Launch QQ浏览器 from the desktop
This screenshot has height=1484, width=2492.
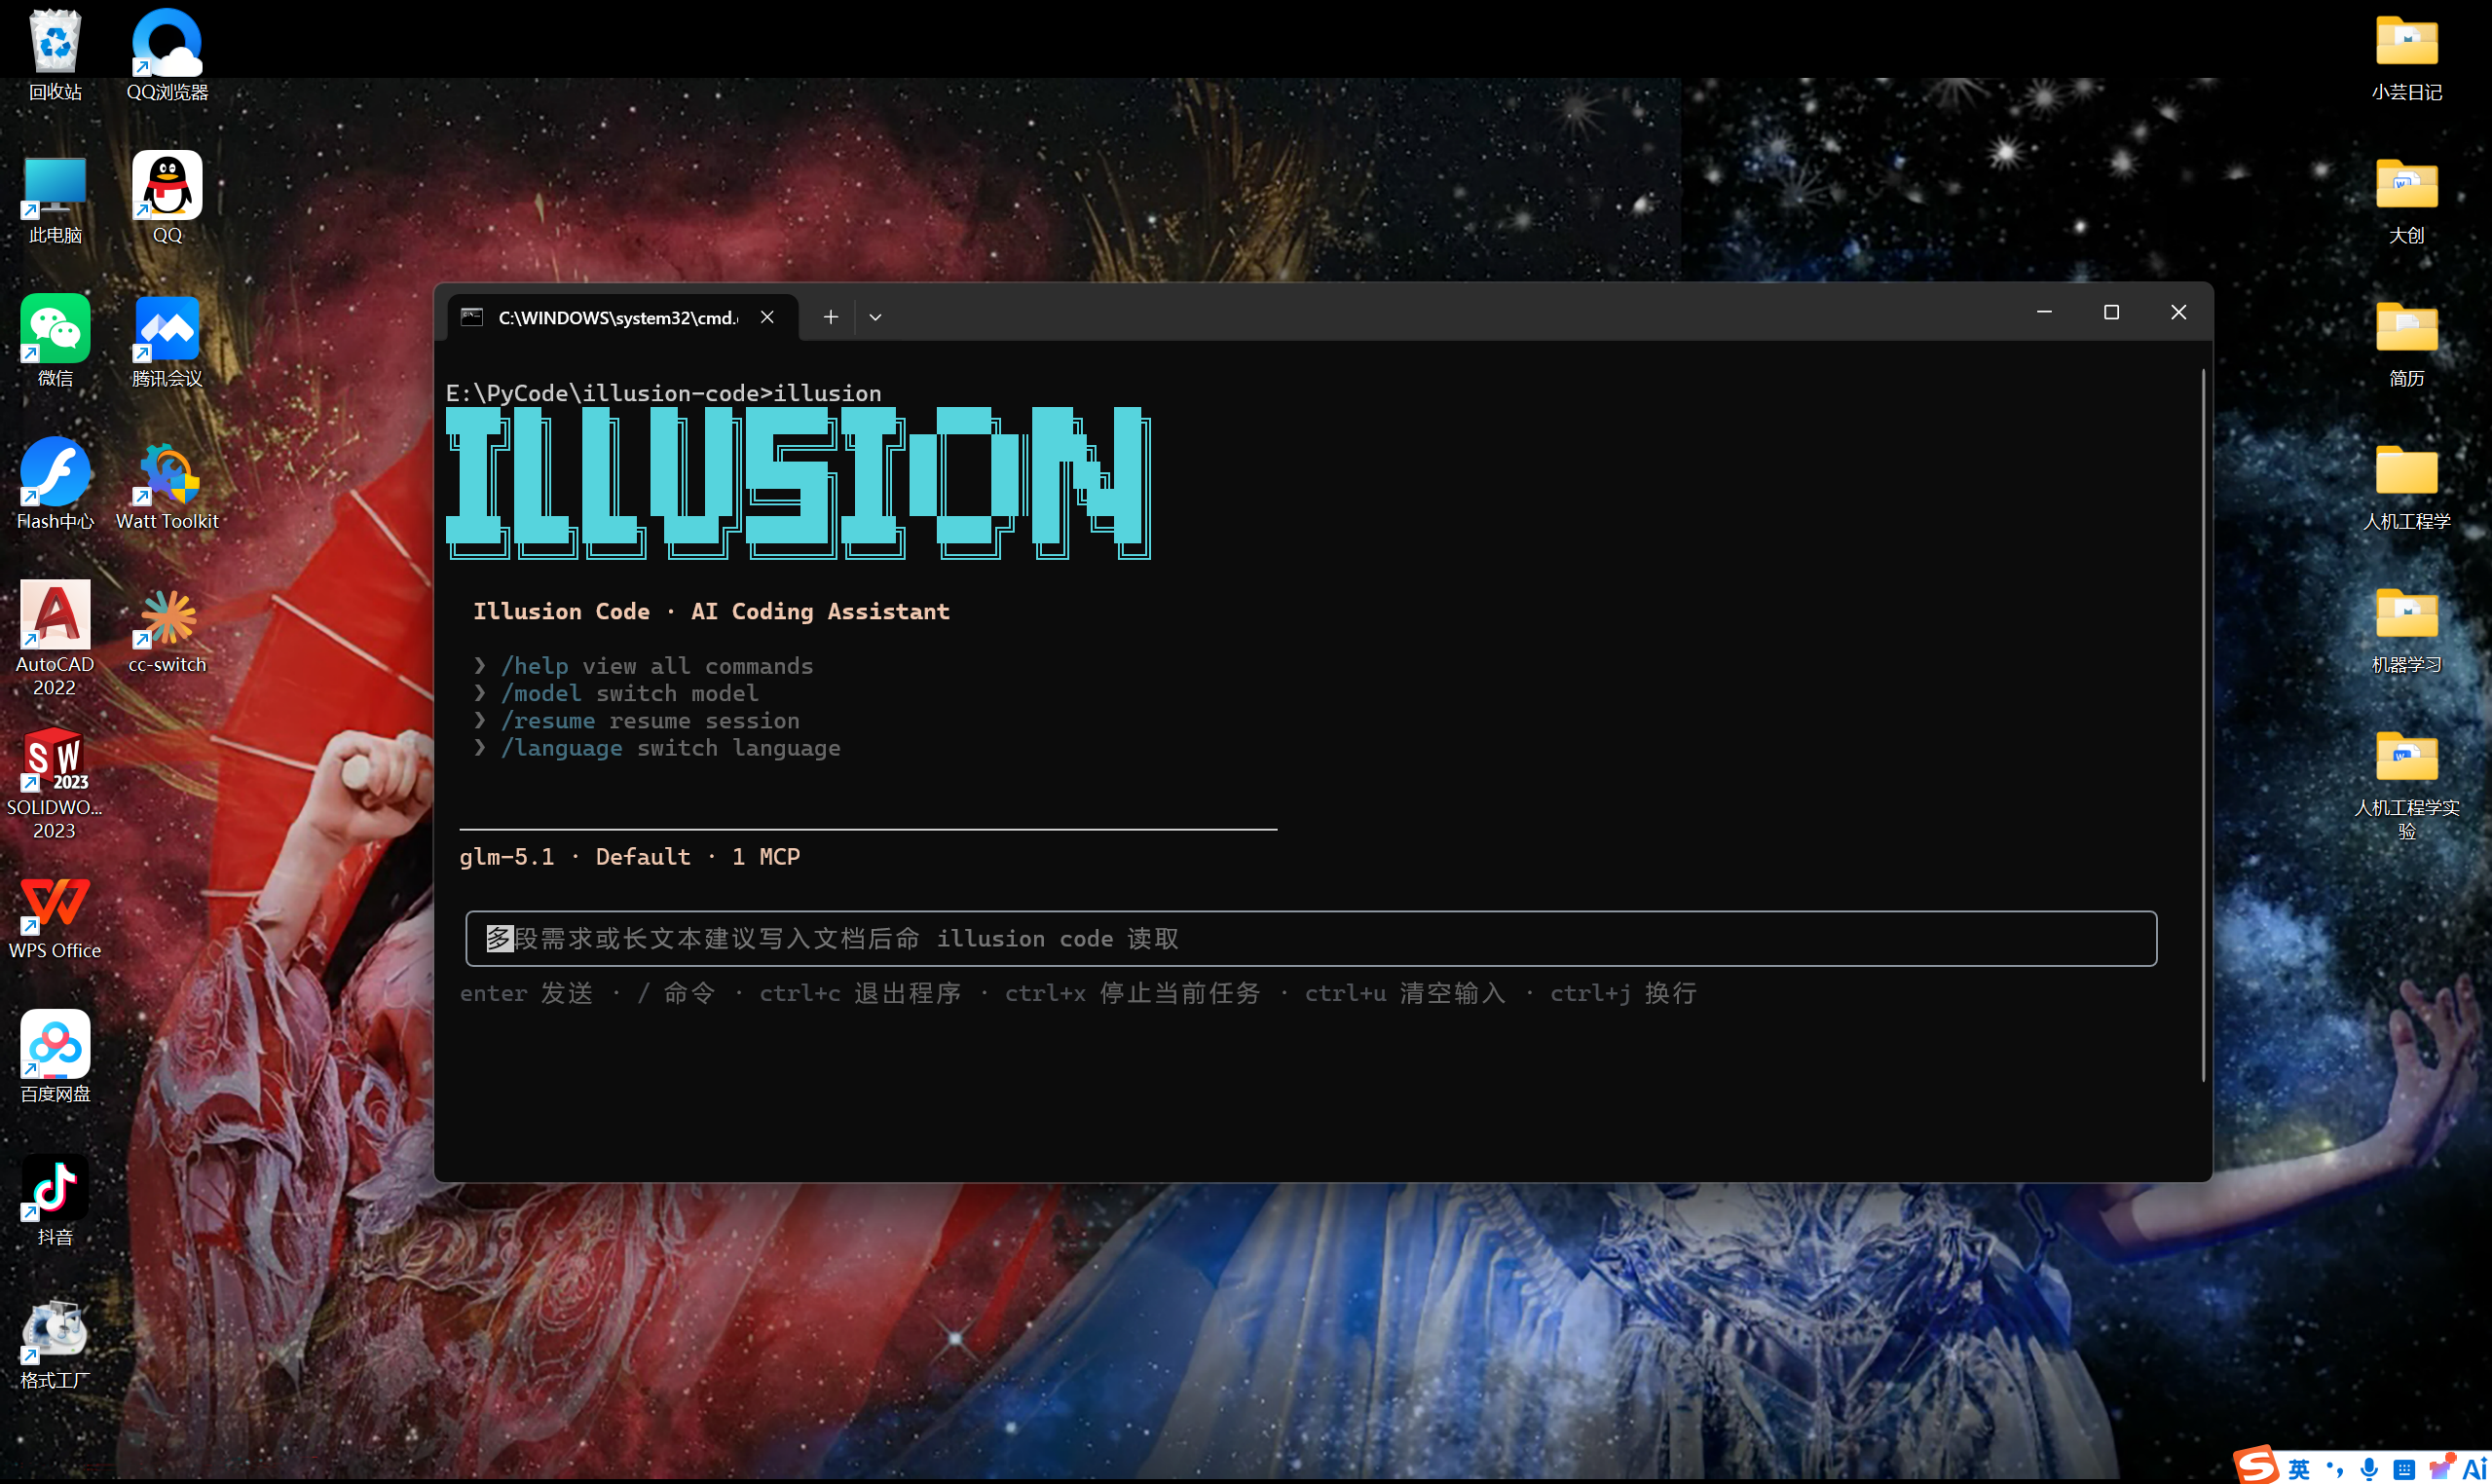(x=167, y=54)
